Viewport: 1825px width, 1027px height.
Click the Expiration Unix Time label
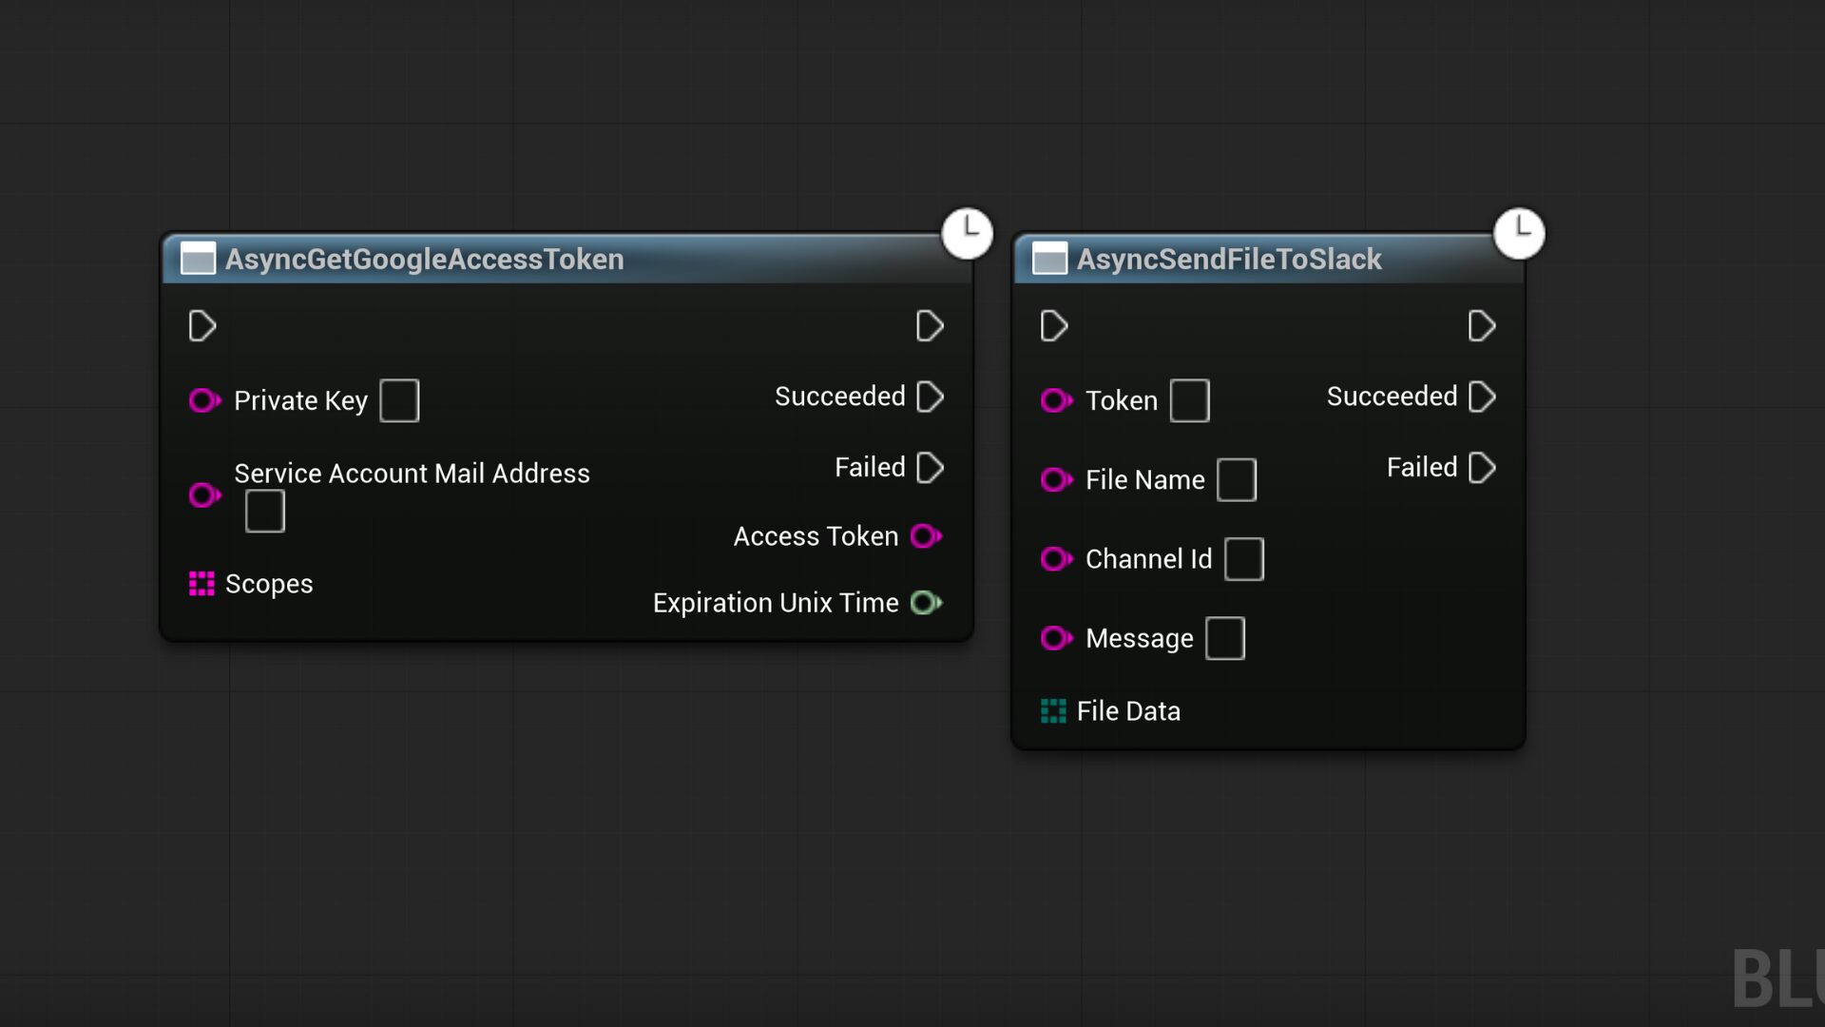[776, 603]
